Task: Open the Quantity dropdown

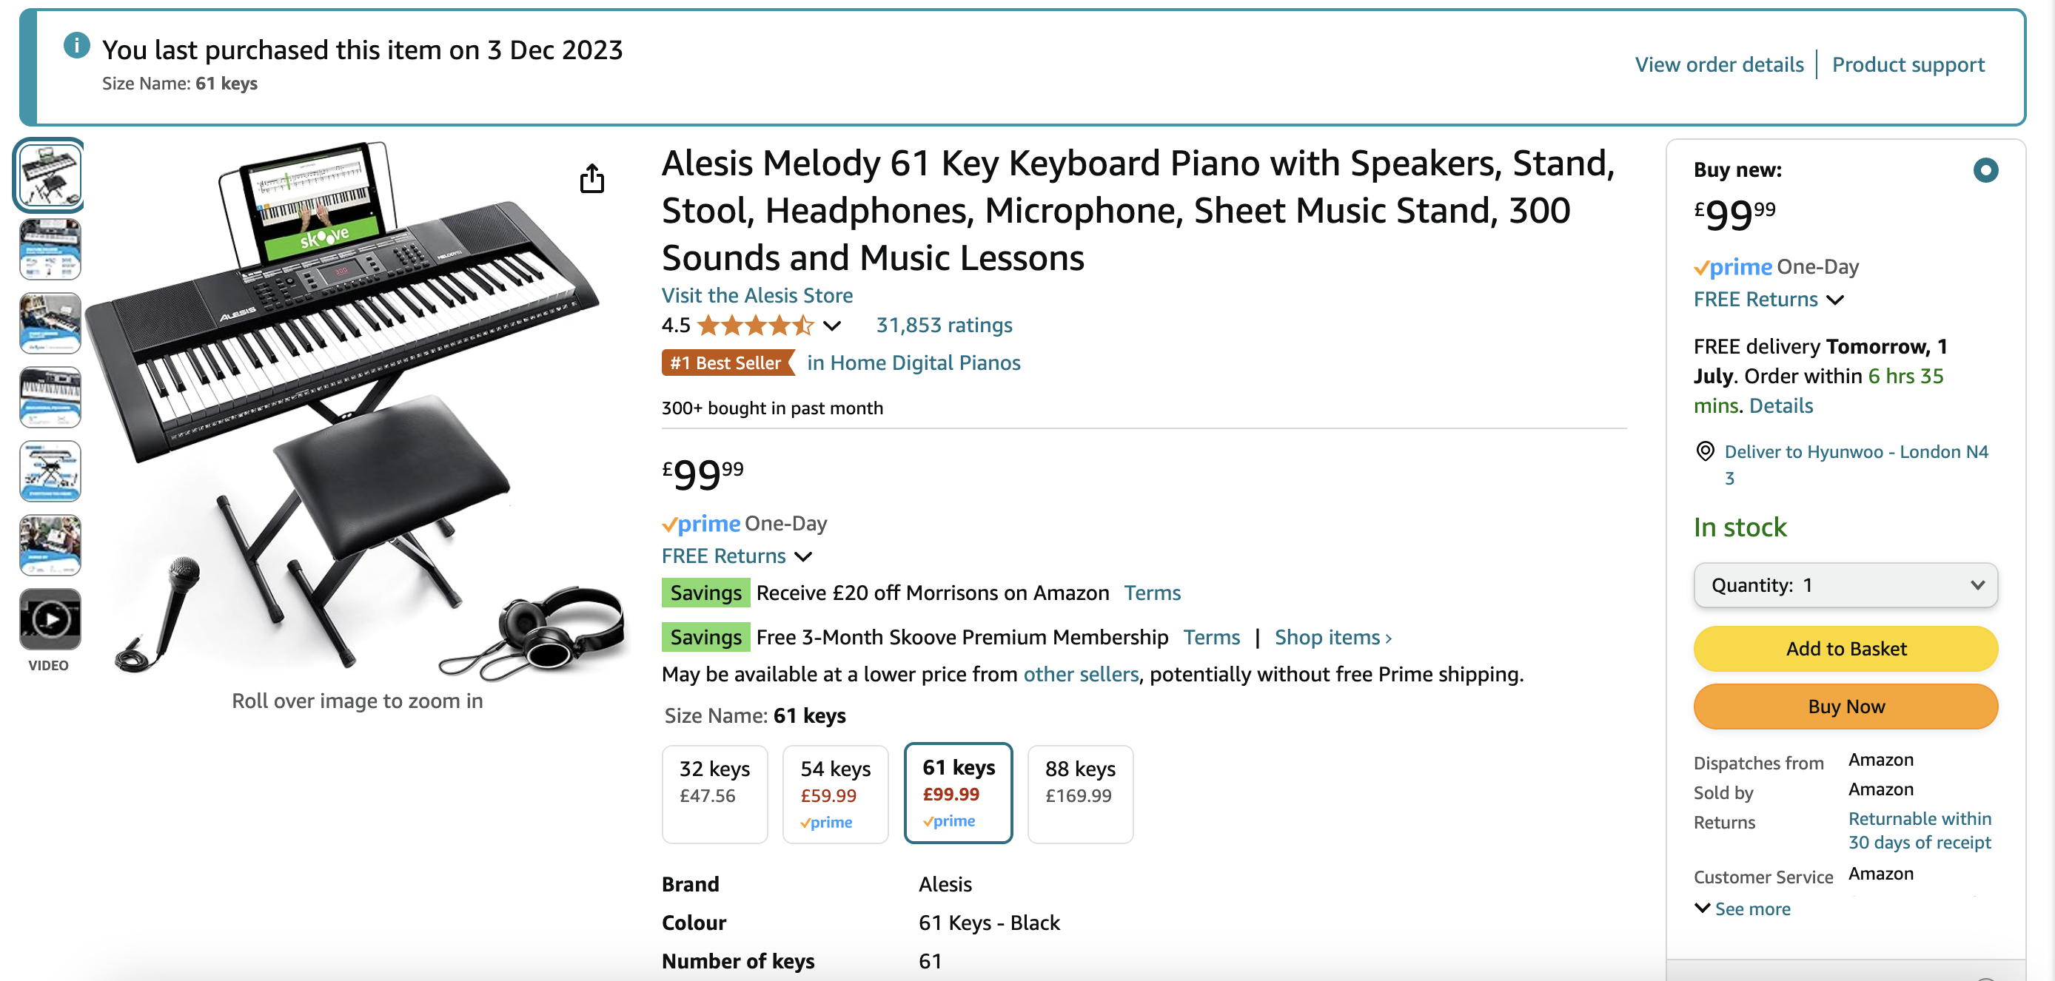Action: tap(1846, 585)
